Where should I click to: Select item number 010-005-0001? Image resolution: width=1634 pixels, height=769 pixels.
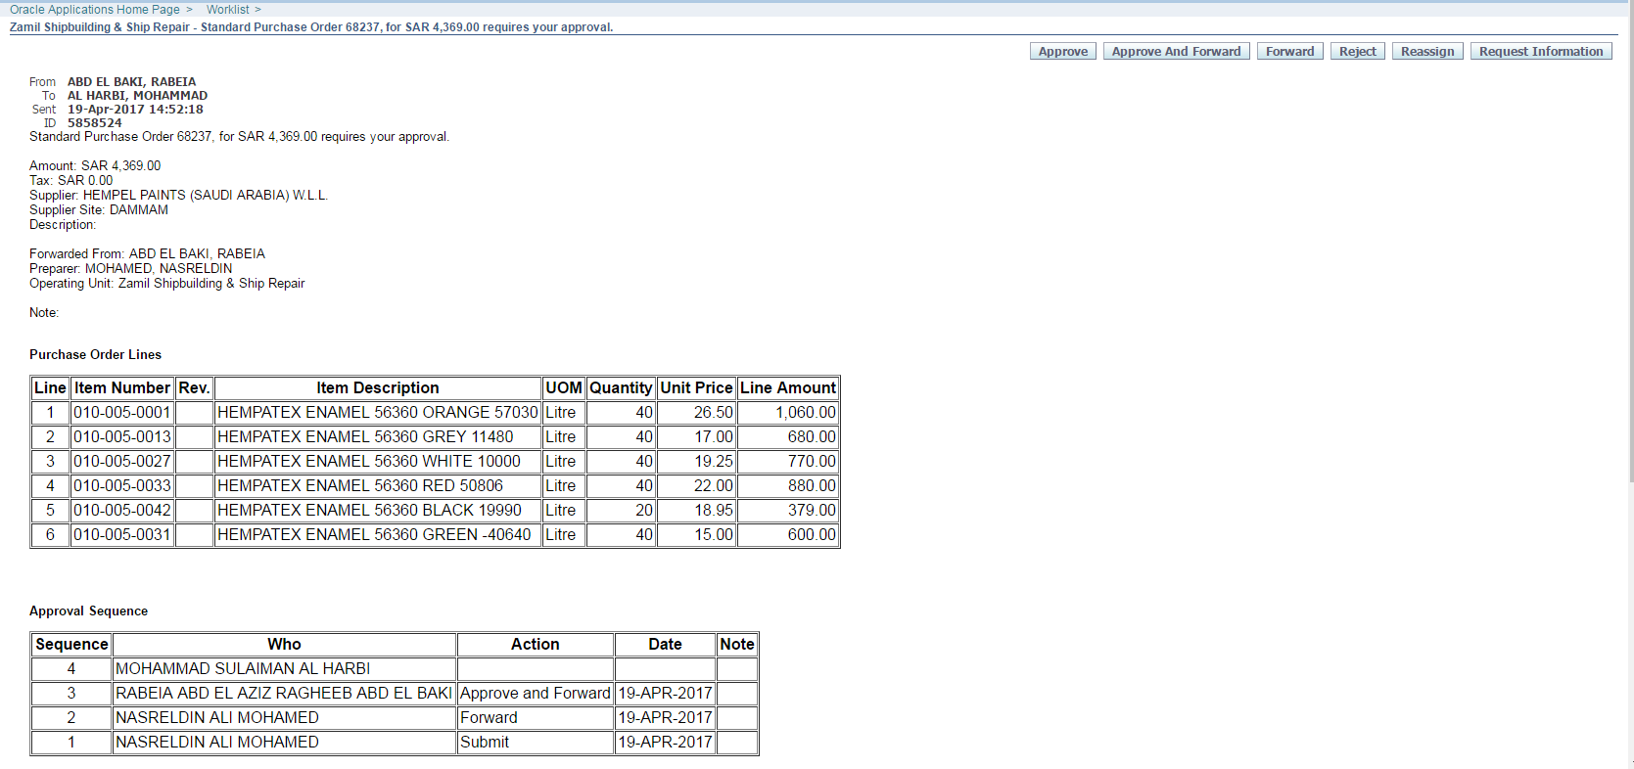coord(122,412)
